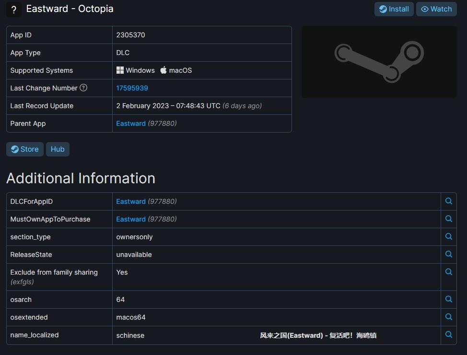Open the Steam Store page button
467x355 pixels.
(x=25, y=149)
